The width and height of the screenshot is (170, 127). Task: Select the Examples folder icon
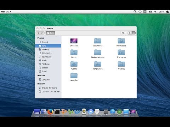tap(74, 75)
